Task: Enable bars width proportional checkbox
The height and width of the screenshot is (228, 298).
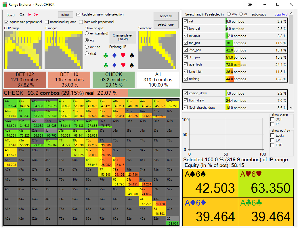Action: (x=81, y=22)
